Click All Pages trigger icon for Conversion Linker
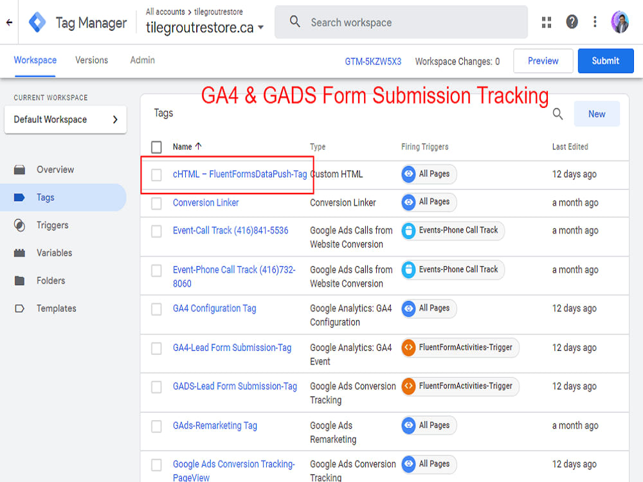 pos(408,202)
